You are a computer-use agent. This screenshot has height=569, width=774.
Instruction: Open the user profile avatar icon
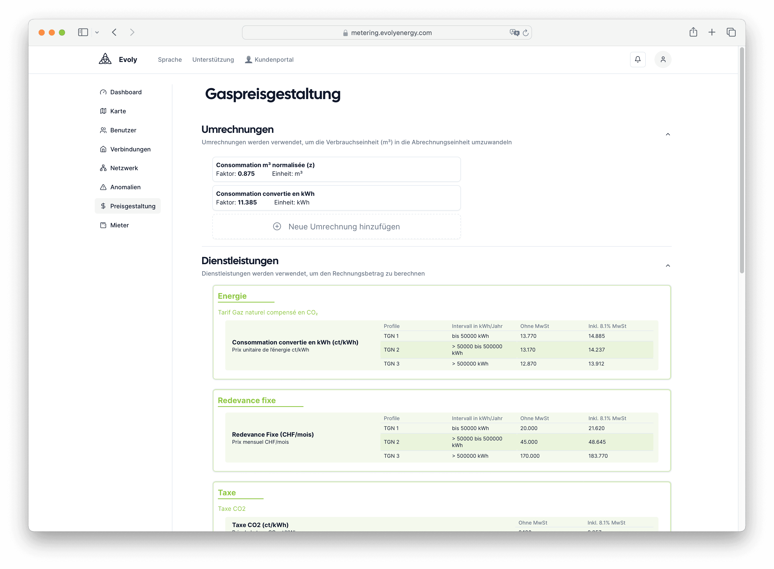663,59
